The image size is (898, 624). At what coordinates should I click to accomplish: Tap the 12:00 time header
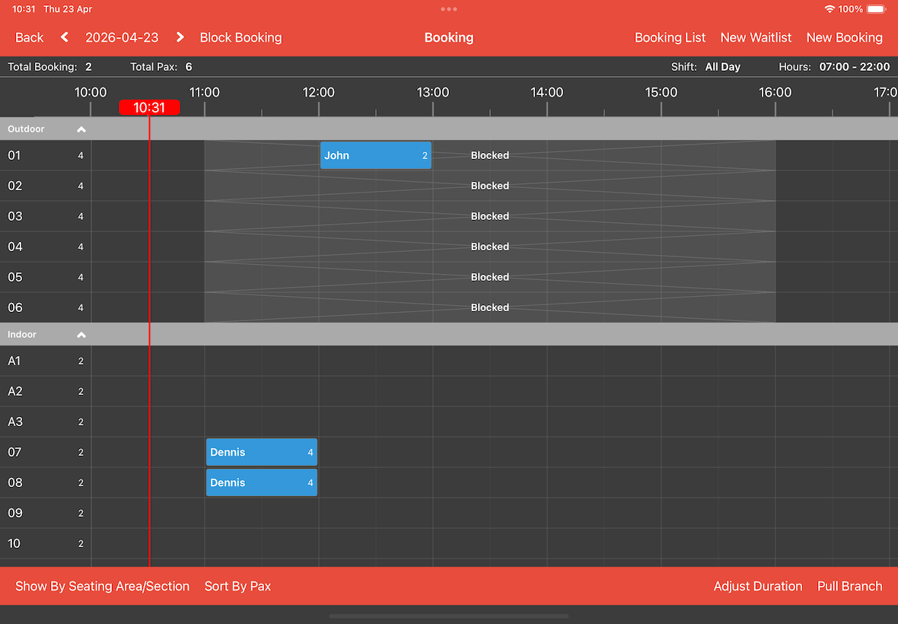(x=318, y=92)
